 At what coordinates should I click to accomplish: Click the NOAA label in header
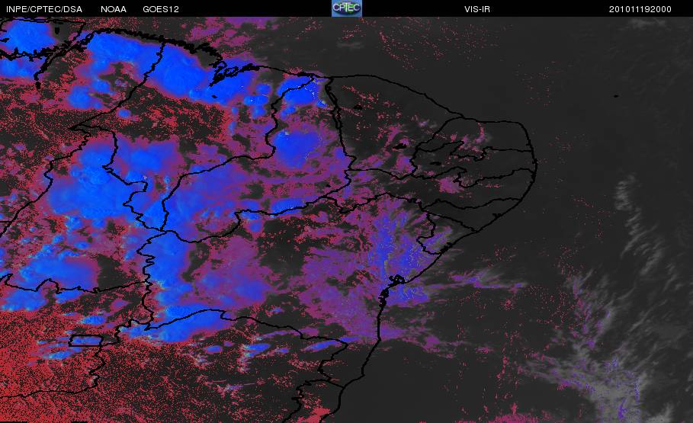(114, 9)
